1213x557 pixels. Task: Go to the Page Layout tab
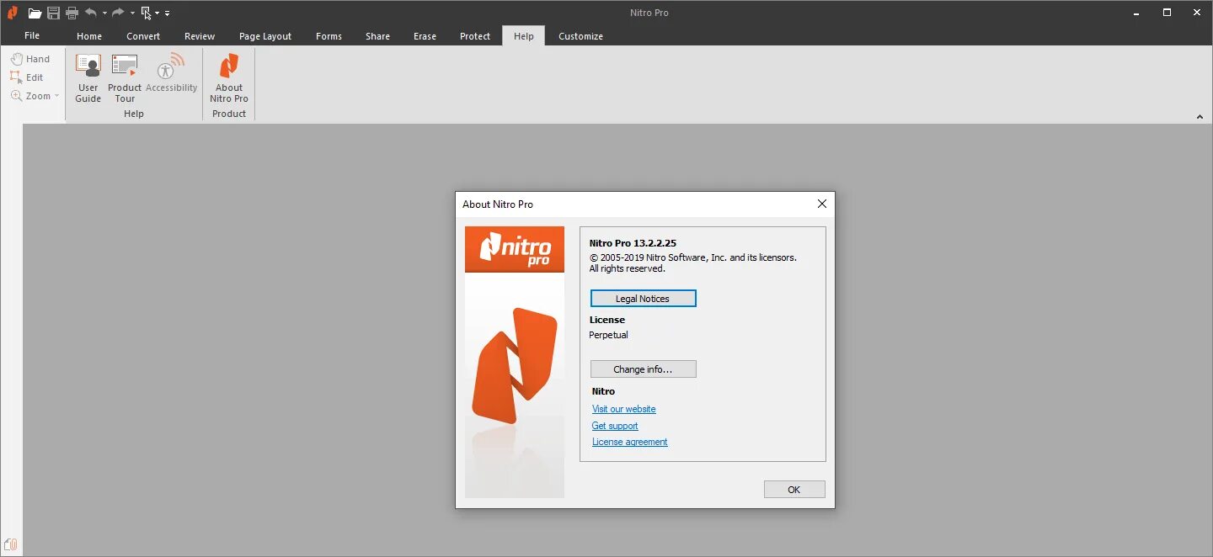[265, 36]
